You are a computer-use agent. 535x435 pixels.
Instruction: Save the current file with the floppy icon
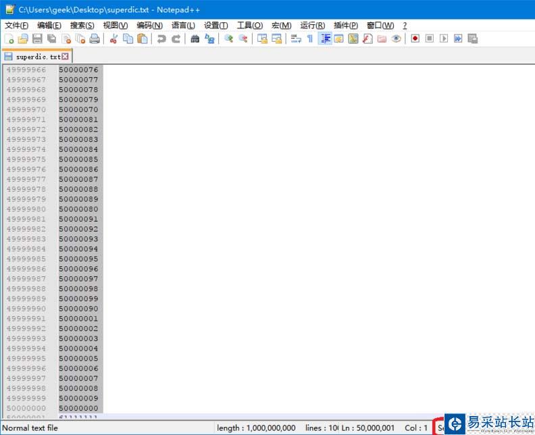pyautogui.click(x=37, y=39)
